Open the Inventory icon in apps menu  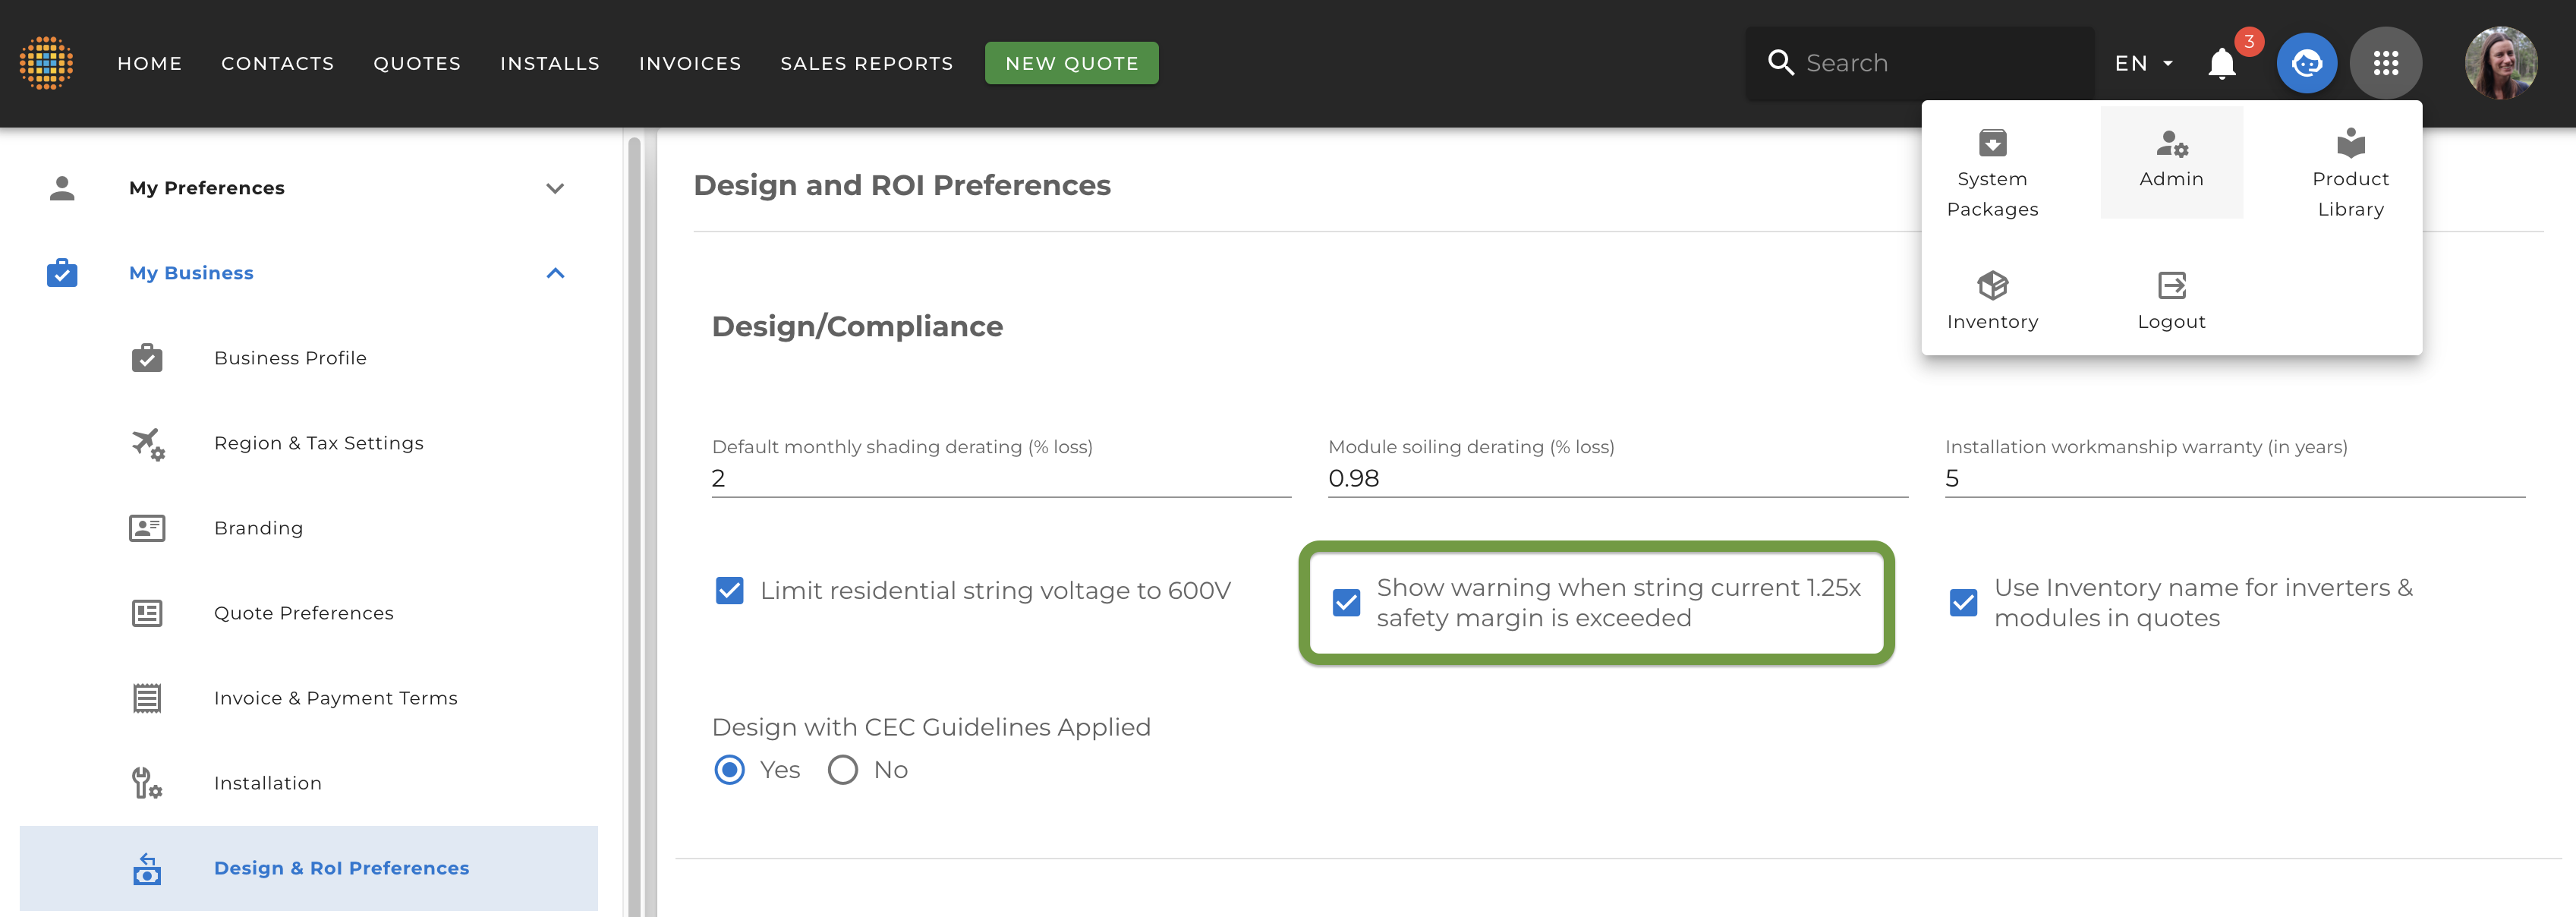pos(1992,286)
